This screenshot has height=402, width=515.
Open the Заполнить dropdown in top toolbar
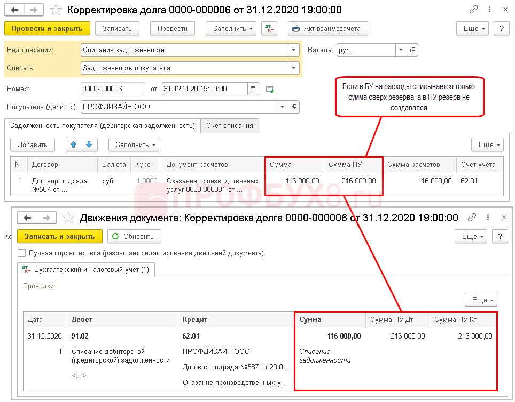231,28
